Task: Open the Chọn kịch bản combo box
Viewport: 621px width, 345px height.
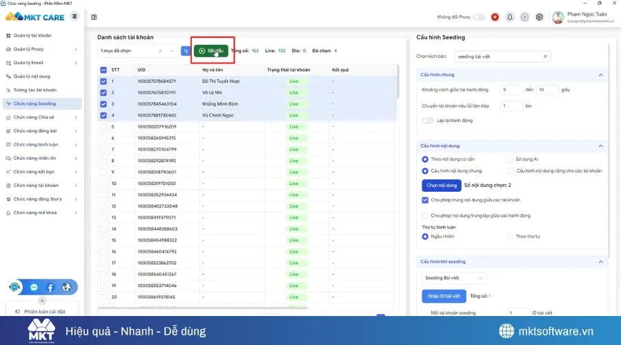Action: click(x=502, y=57)
